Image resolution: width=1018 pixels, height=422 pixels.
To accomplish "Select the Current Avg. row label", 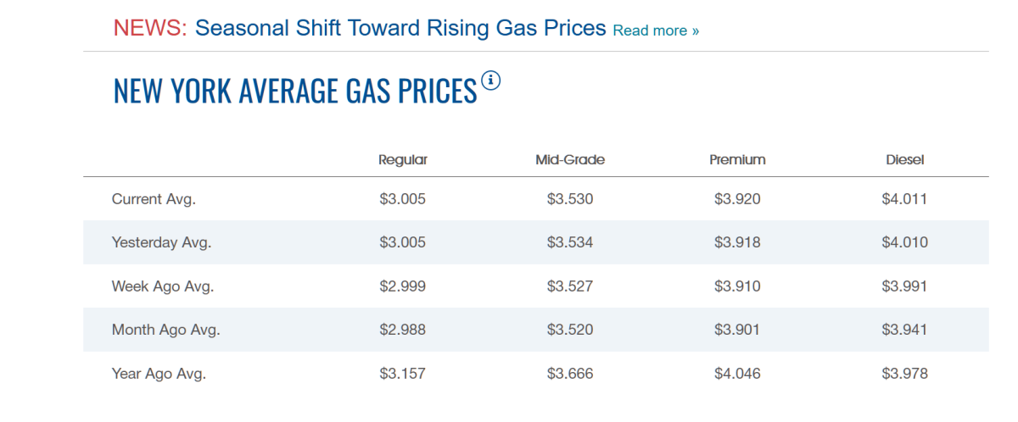I will pyautogui.click(x=154, y=199).
